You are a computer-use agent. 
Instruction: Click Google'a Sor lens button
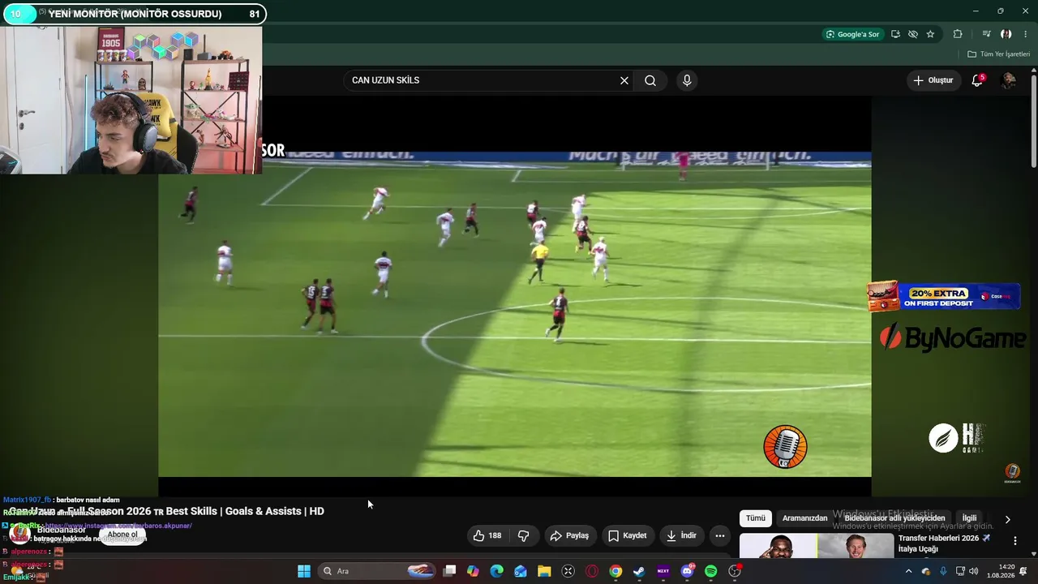[x=852, y=34]
